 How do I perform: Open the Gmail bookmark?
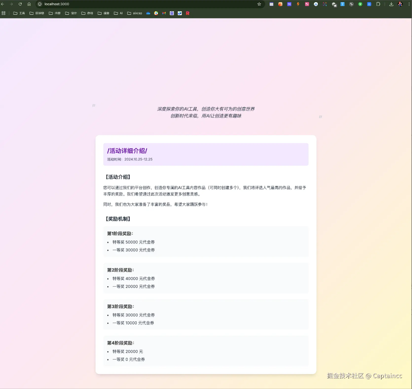tap(164, 13)
